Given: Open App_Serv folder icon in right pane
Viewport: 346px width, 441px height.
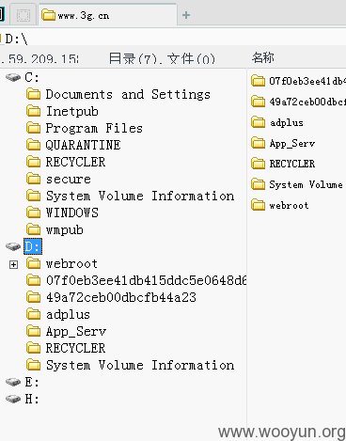Looking at the screenshot, I should click(x=259, y=143).
